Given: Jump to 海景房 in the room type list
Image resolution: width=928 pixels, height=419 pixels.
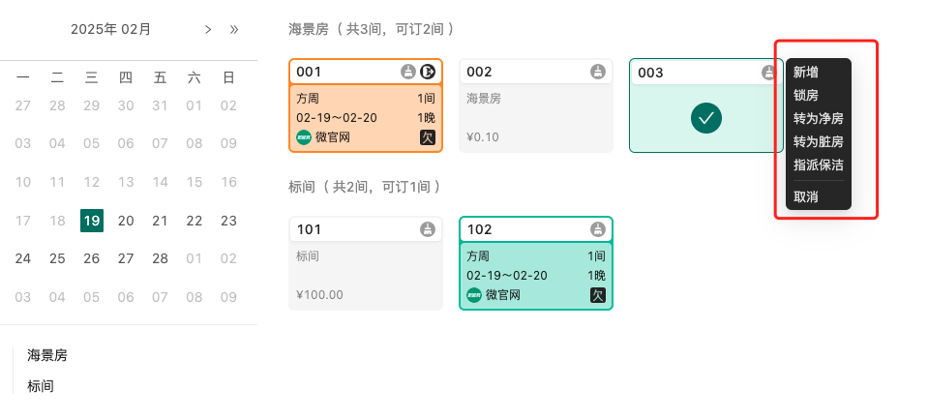Looking at the screenshot, I should [47, 356].
